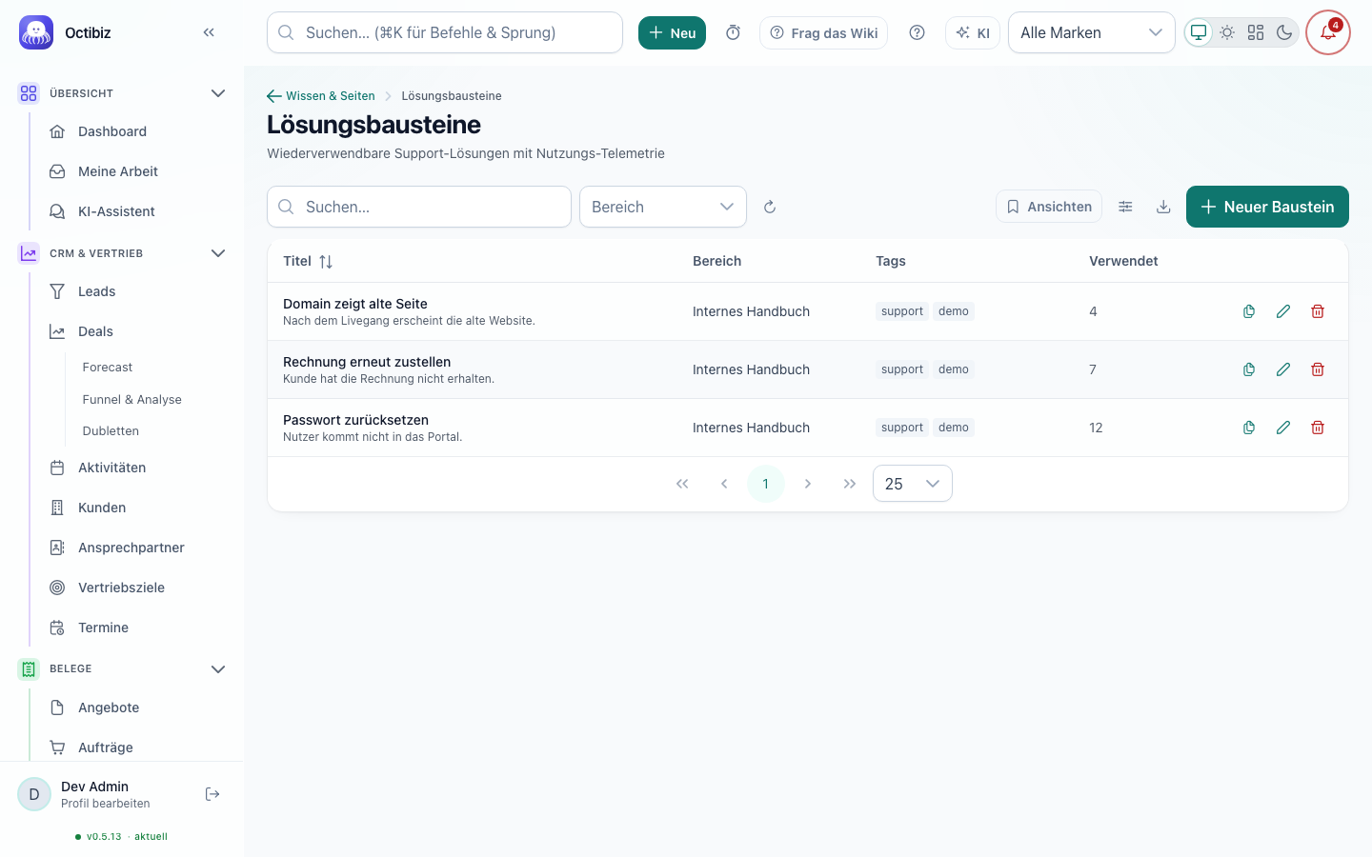The height and width of the screenshot is (857, 1372).
Task: Edit the 'Passwort zurücksetzen' row
Action: pos(1283,428)
